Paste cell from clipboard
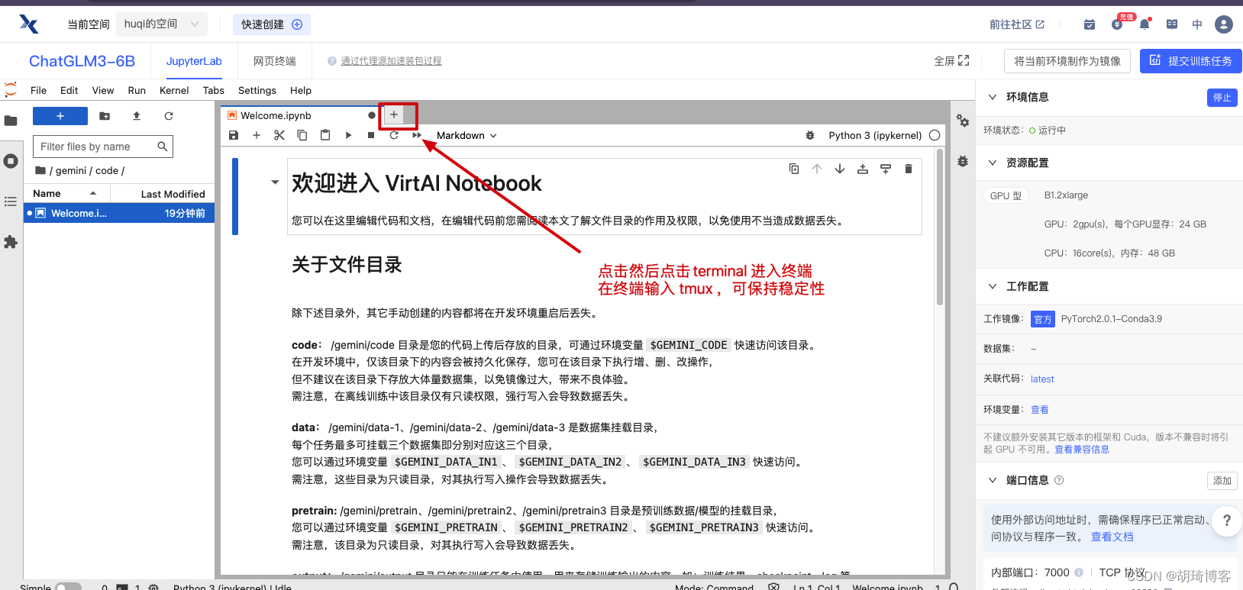1243x590 pixels. pyautogui.click(x=325, y=135)
